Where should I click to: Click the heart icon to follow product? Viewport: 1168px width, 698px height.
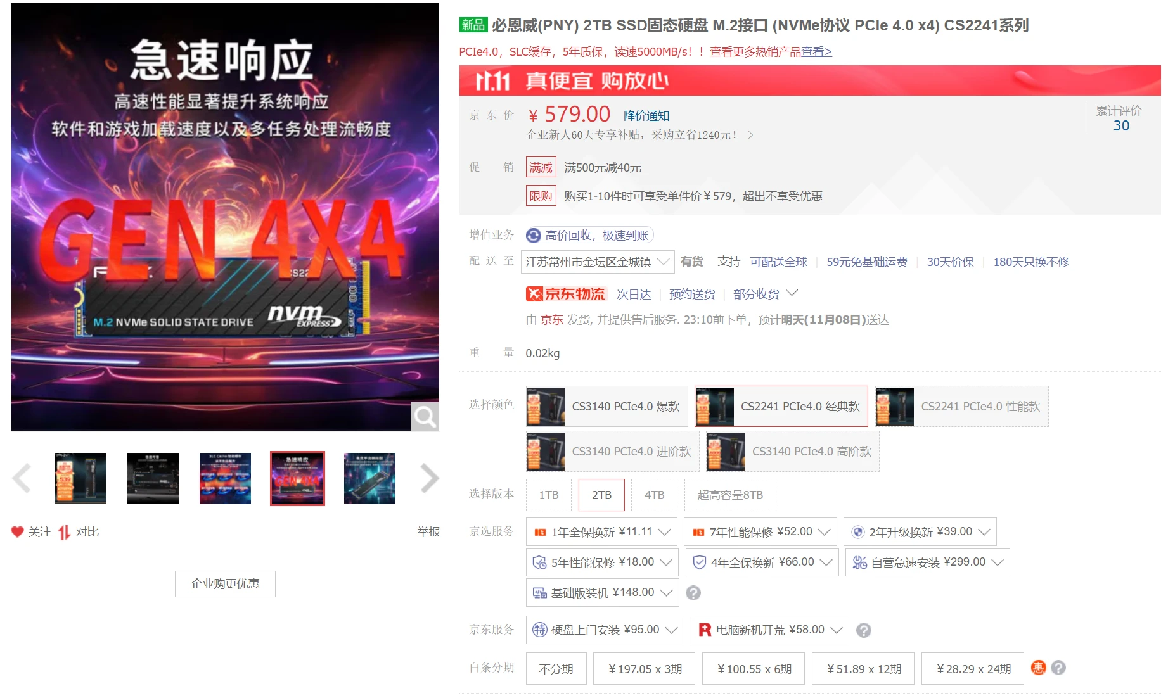(x=17, y=532)
